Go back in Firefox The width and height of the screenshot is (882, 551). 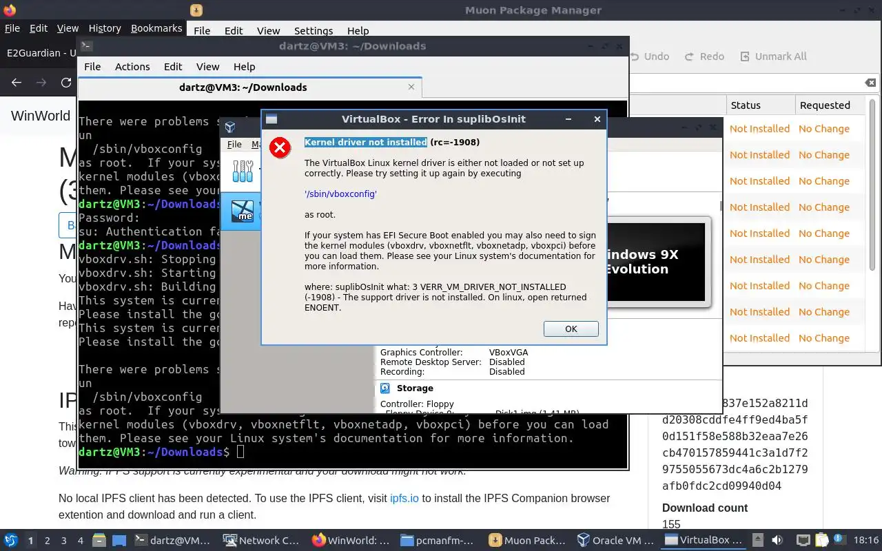click(17, 83)
